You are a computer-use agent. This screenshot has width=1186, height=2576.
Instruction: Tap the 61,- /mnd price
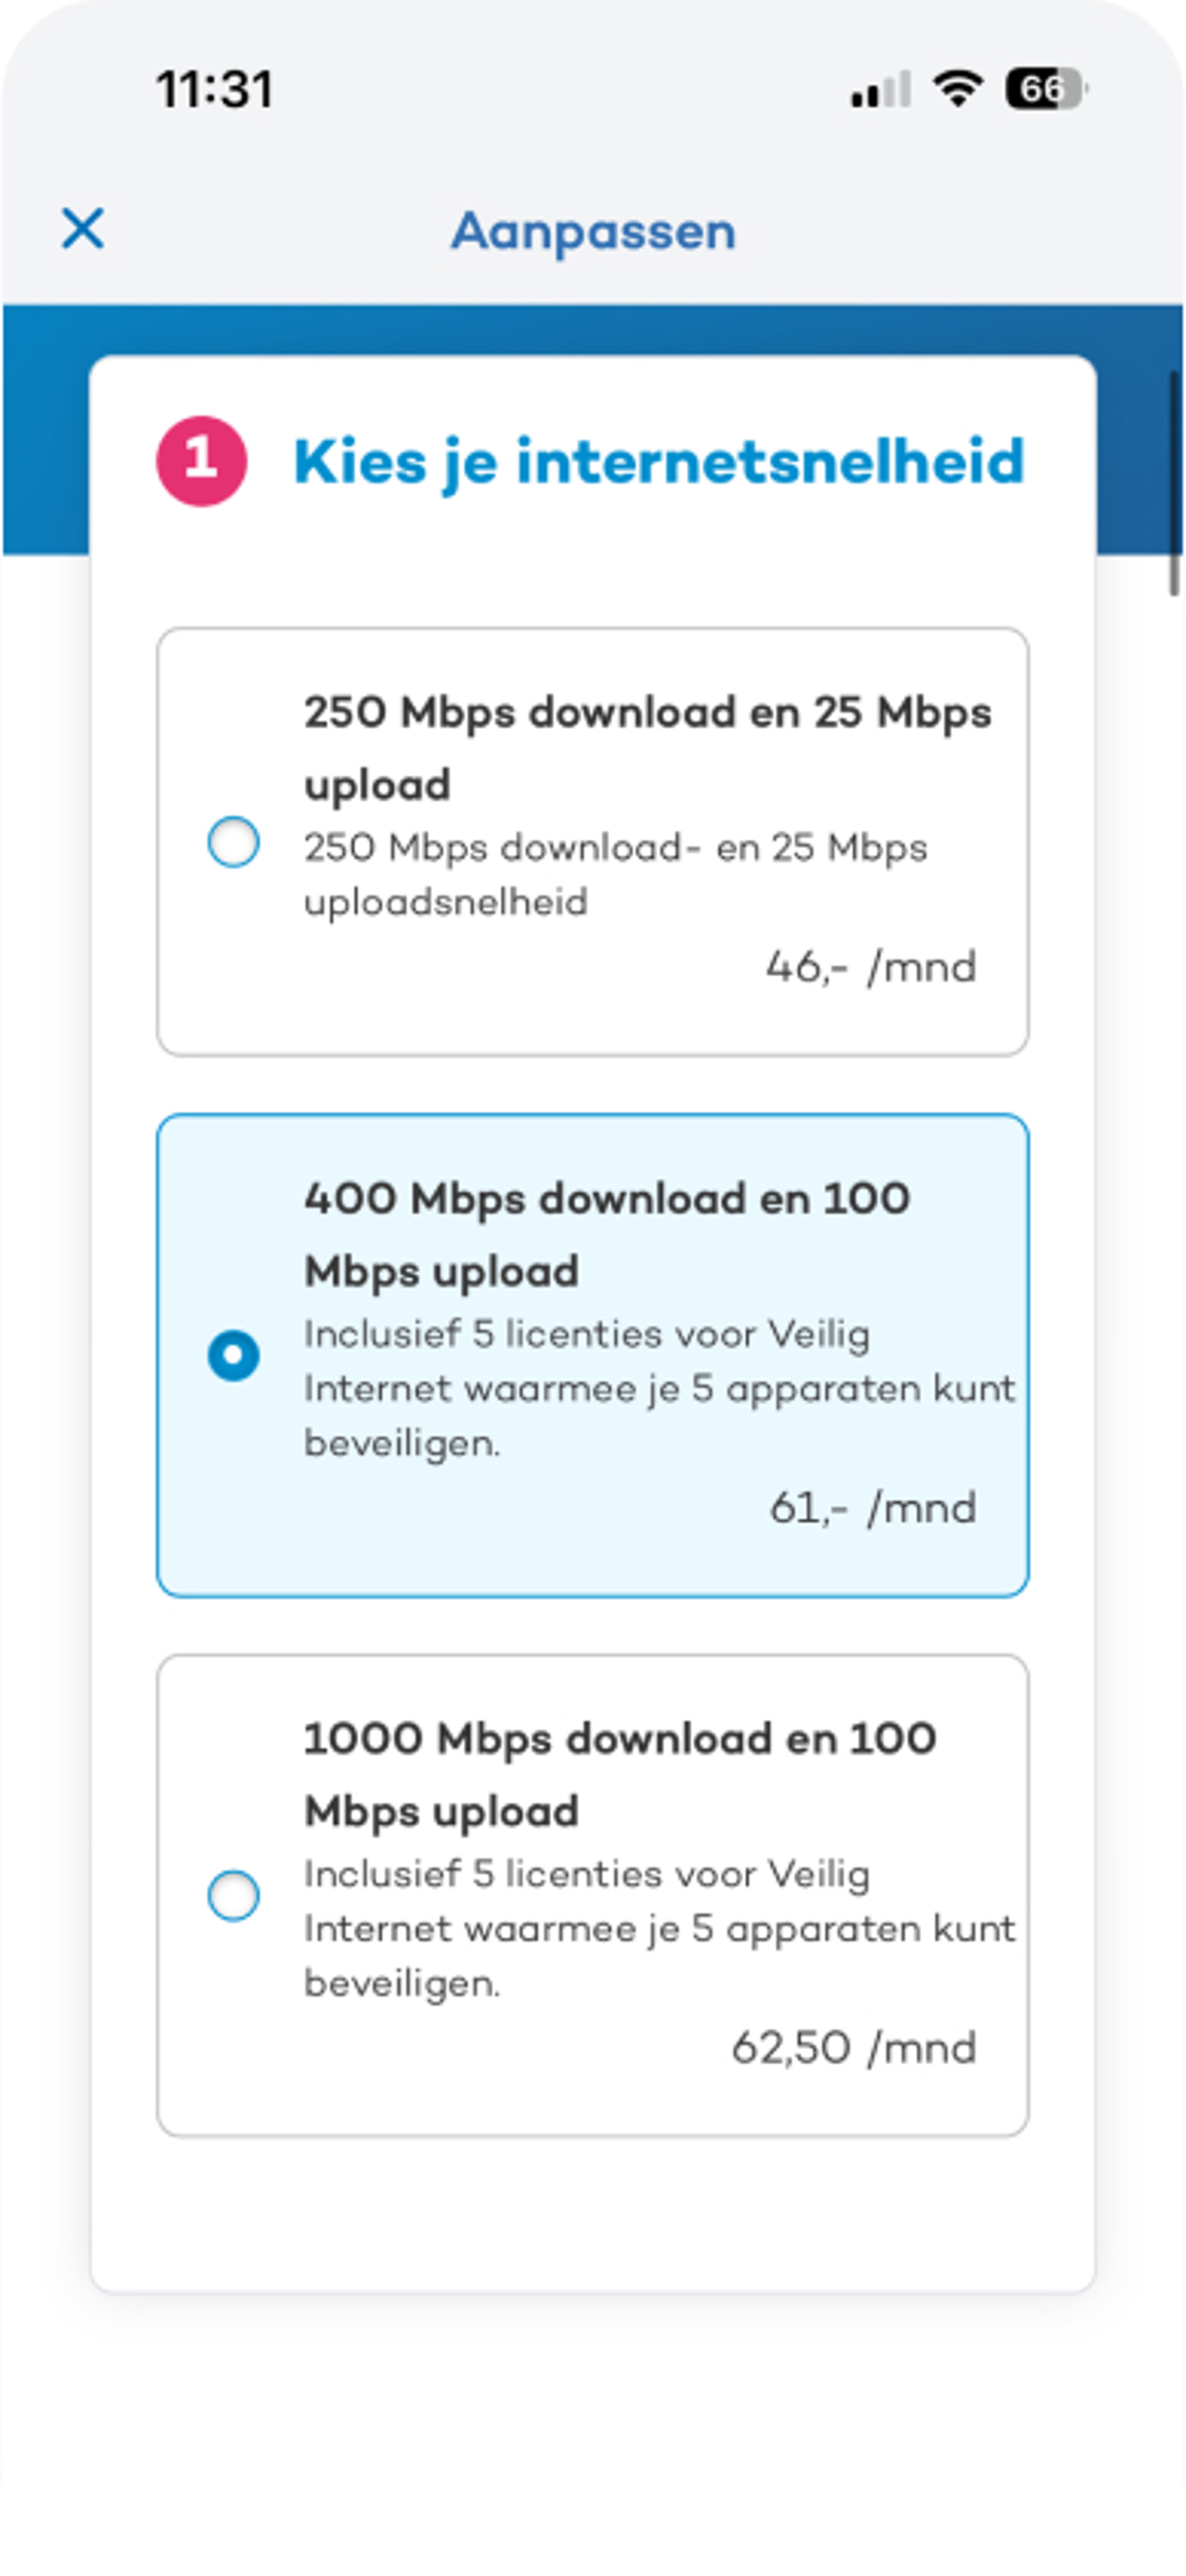tap(872, 1507)
